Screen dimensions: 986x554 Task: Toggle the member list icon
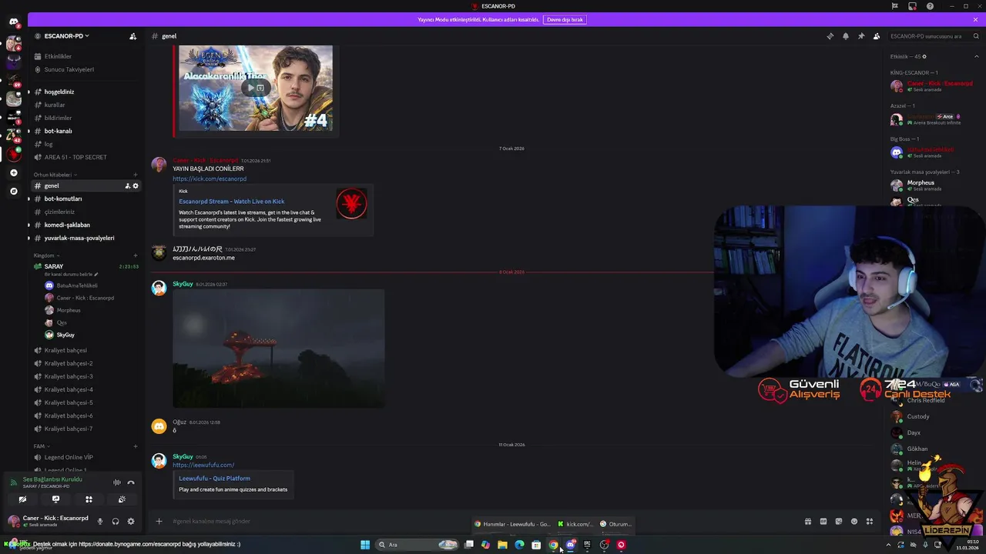click(x=876, y=36)
